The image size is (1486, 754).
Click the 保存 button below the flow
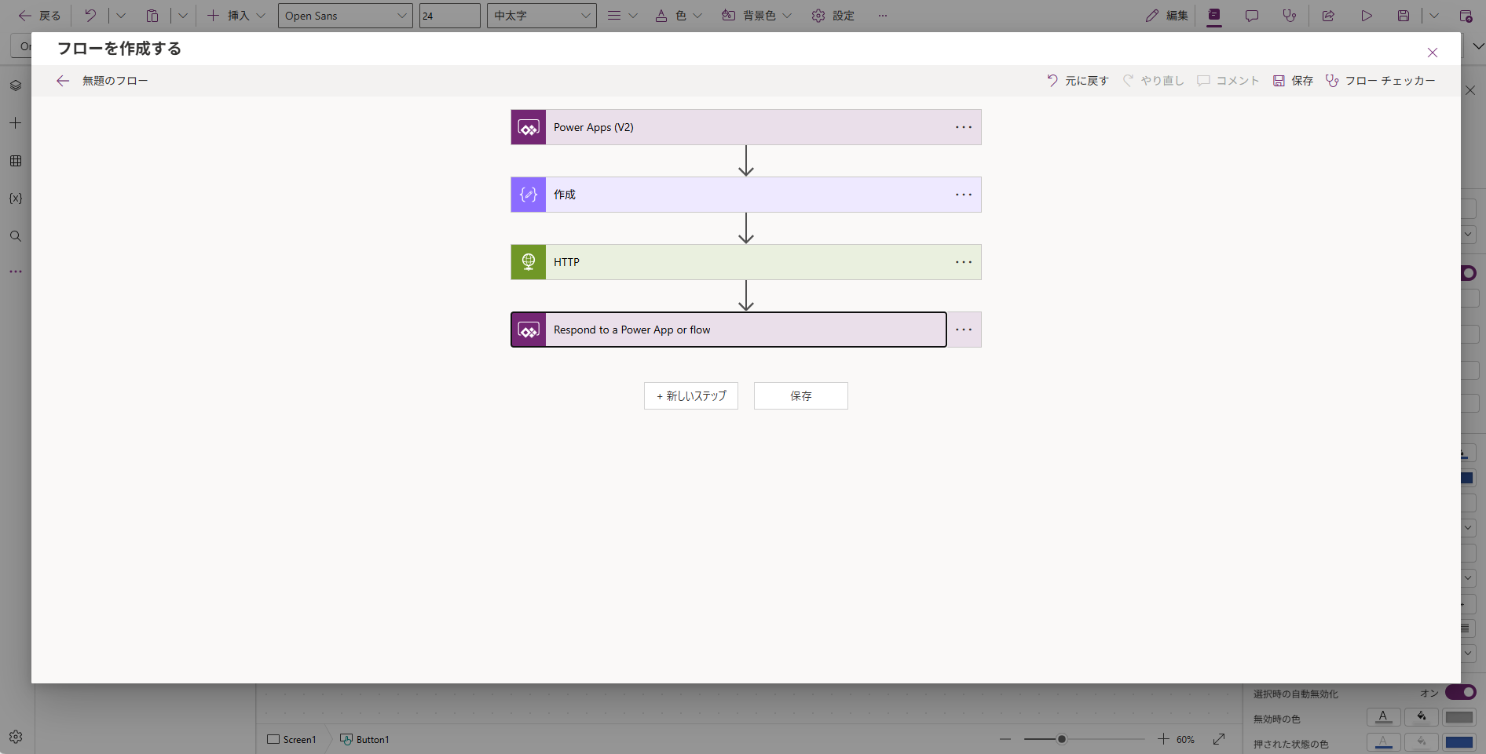point(801,396)
